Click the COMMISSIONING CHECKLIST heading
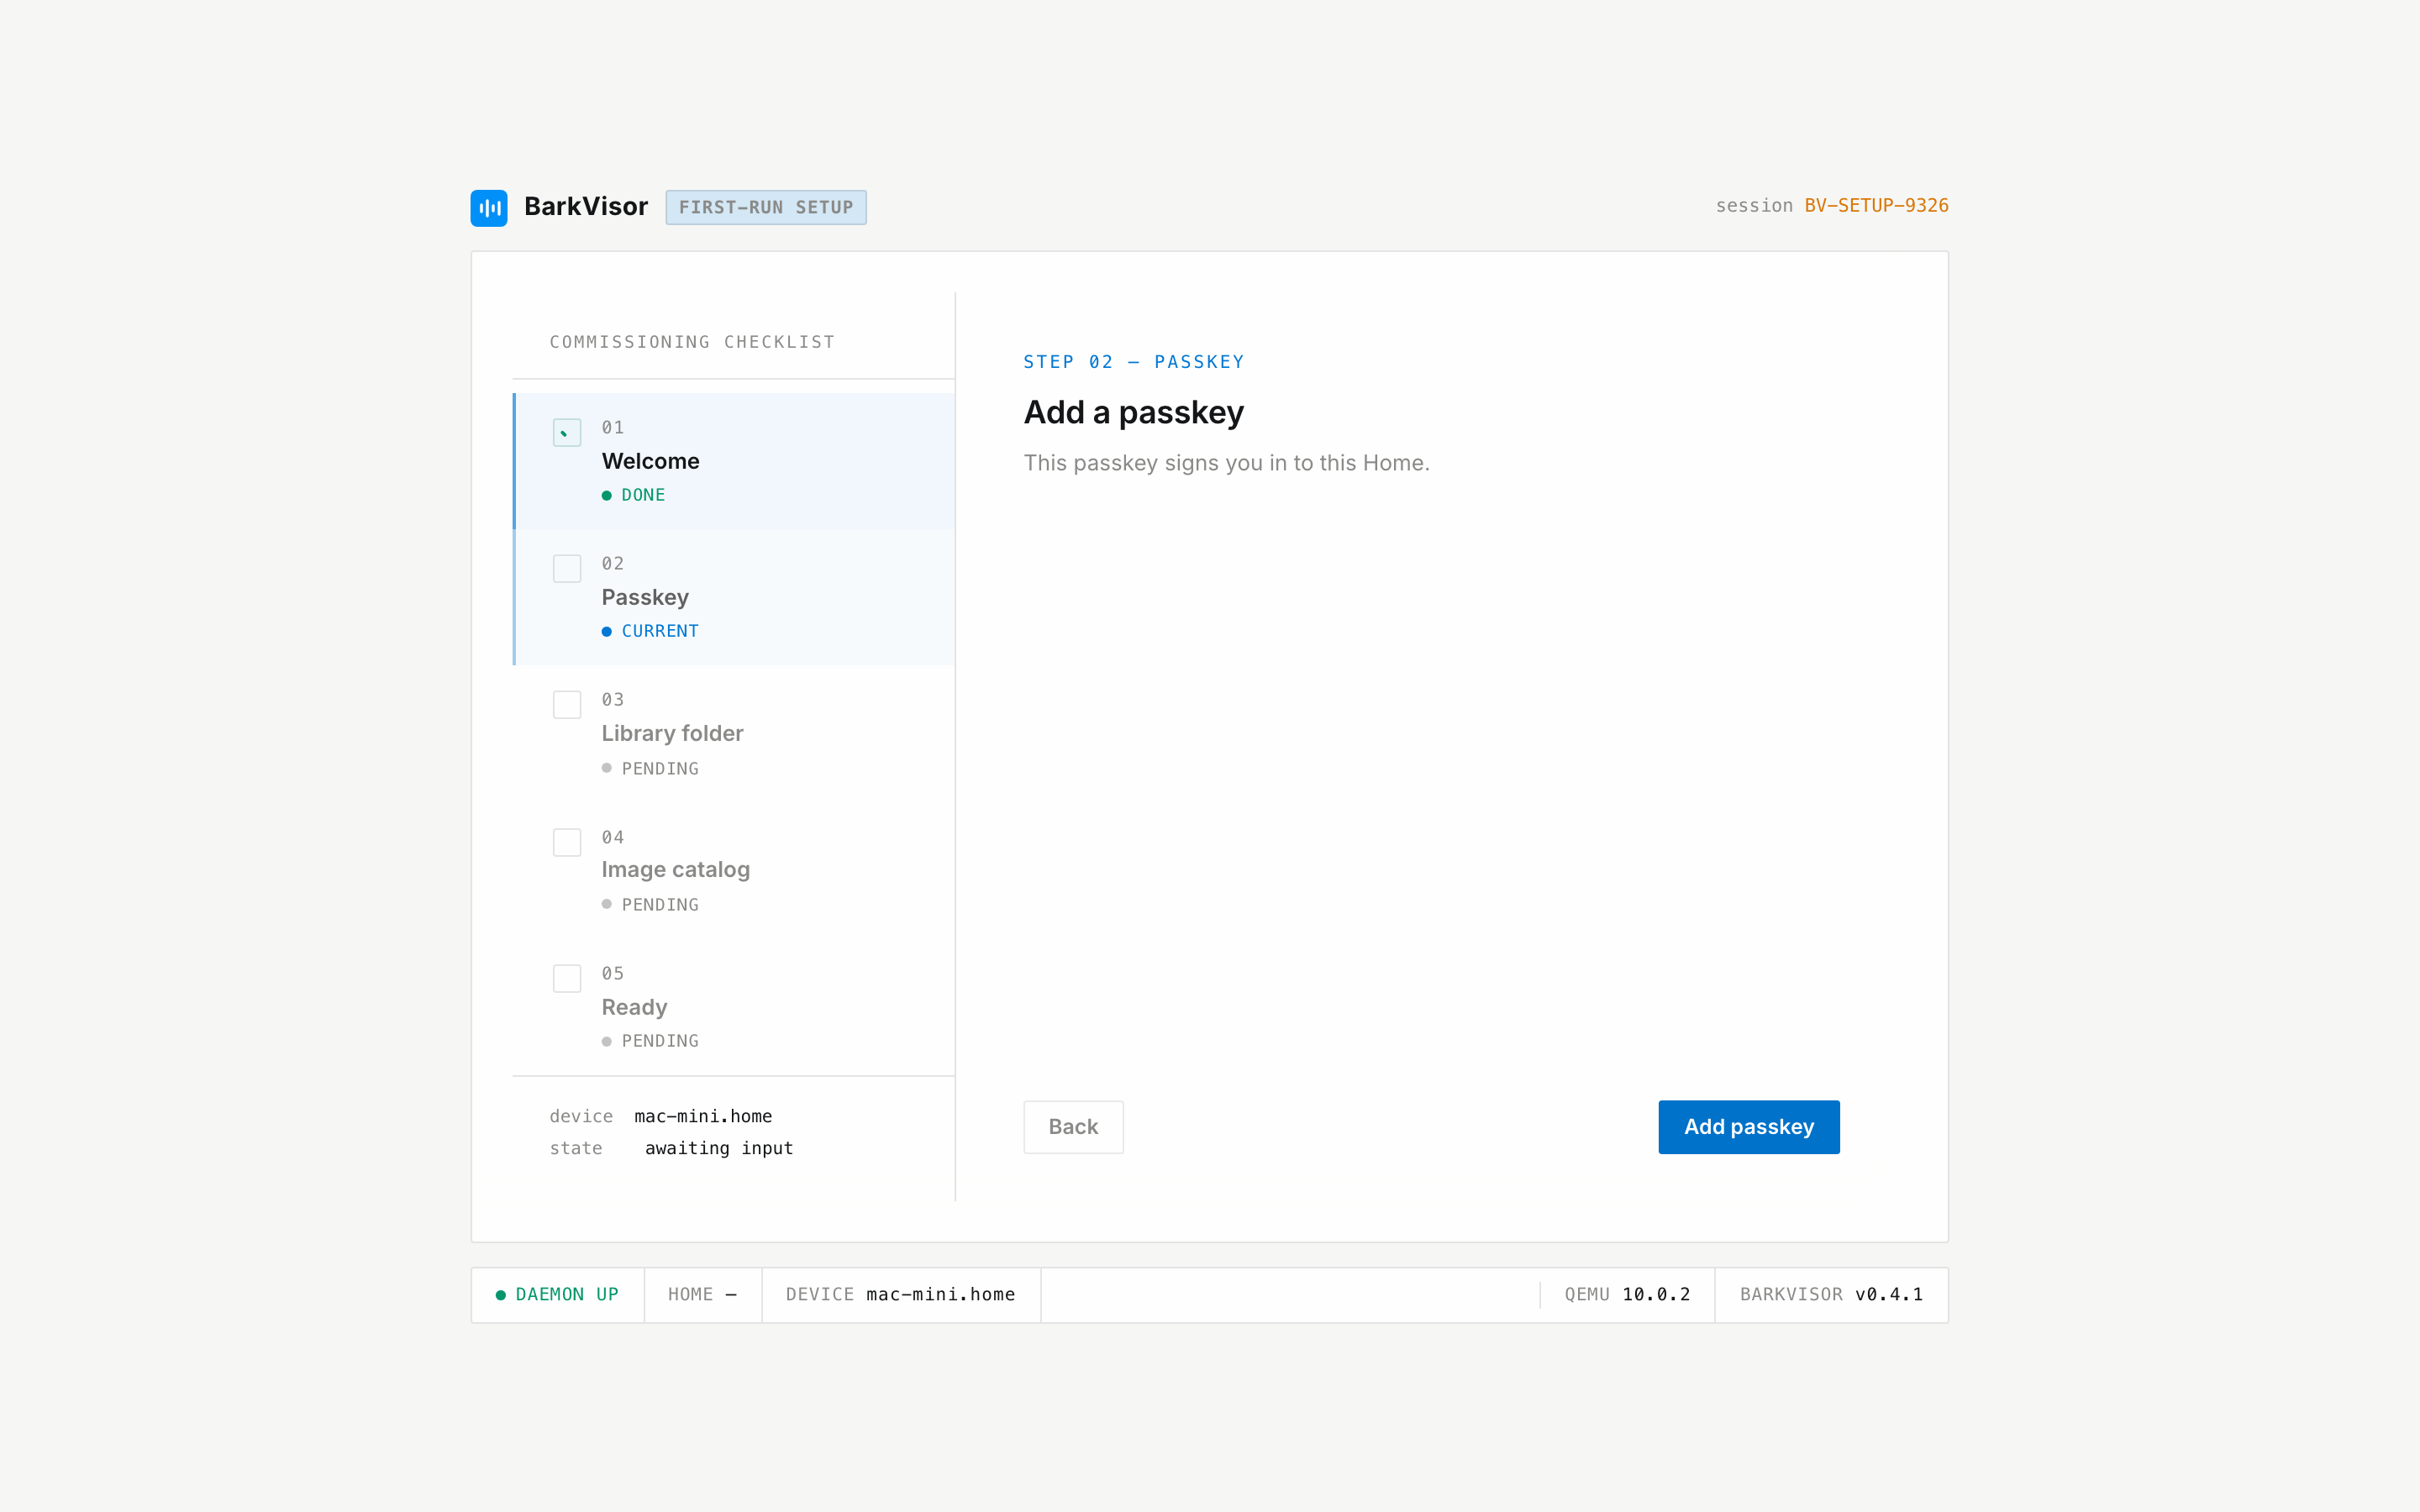 (x=692, y=342)
